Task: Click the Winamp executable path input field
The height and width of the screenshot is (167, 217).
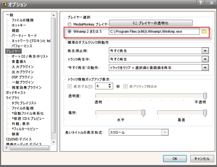Action: click(154, 32)
